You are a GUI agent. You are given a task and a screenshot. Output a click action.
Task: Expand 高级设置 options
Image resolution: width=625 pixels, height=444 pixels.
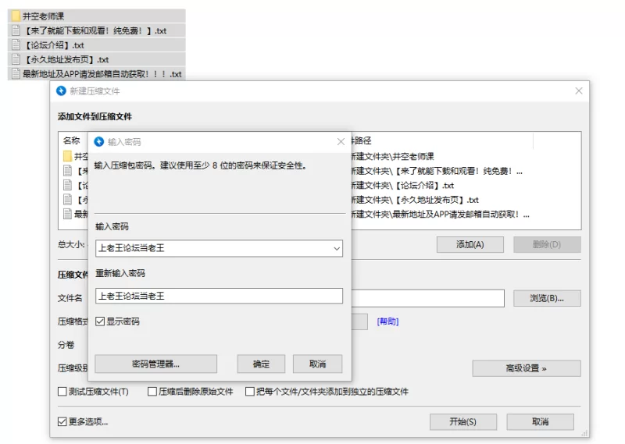pos(527,368)
